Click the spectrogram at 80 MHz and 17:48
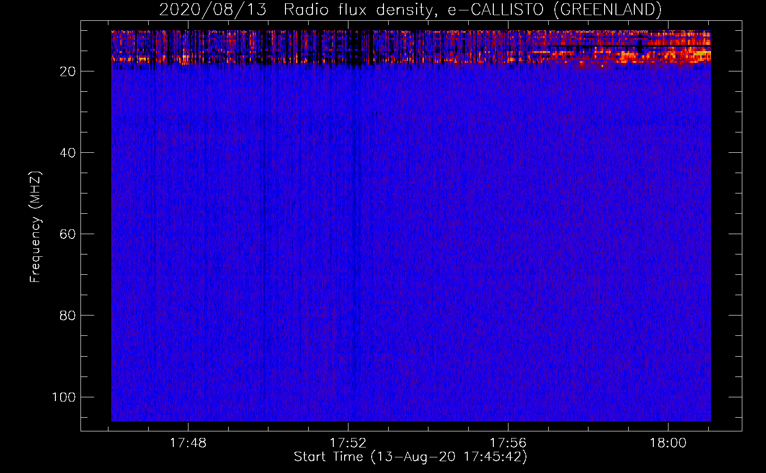The width and height of the screenshot is (766, 473). click(188, 315)
